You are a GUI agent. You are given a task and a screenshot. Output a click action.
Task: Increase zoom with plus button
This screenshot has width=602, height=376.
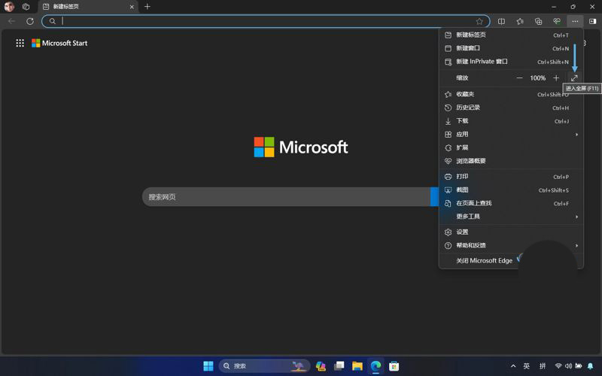[x=556, y=78]
